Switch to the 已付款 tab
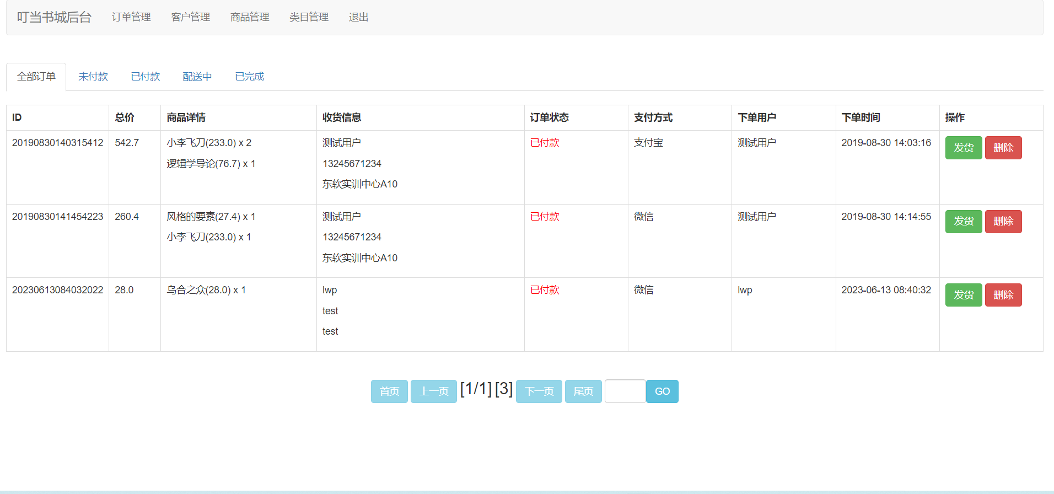 tap(146, 77)
